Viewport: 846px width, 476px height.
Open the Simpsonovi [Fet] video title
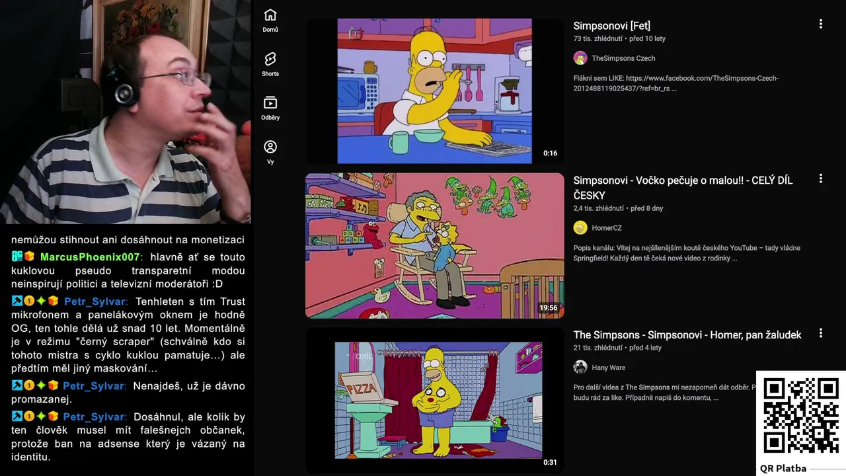coord(612,26)
